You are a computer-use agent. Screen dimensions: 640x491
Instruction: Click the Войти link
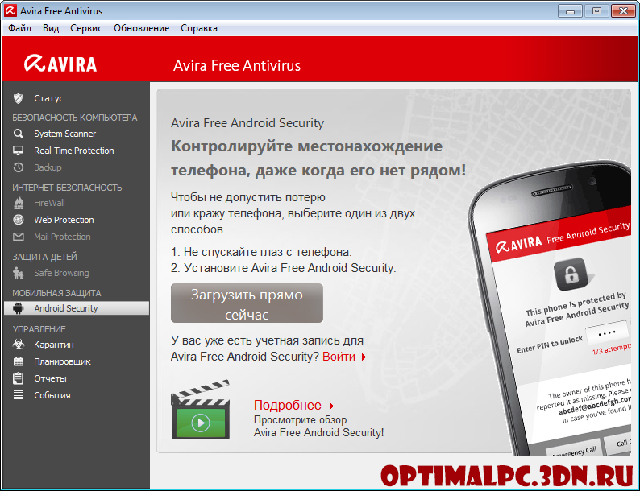(x=339, y=357)
